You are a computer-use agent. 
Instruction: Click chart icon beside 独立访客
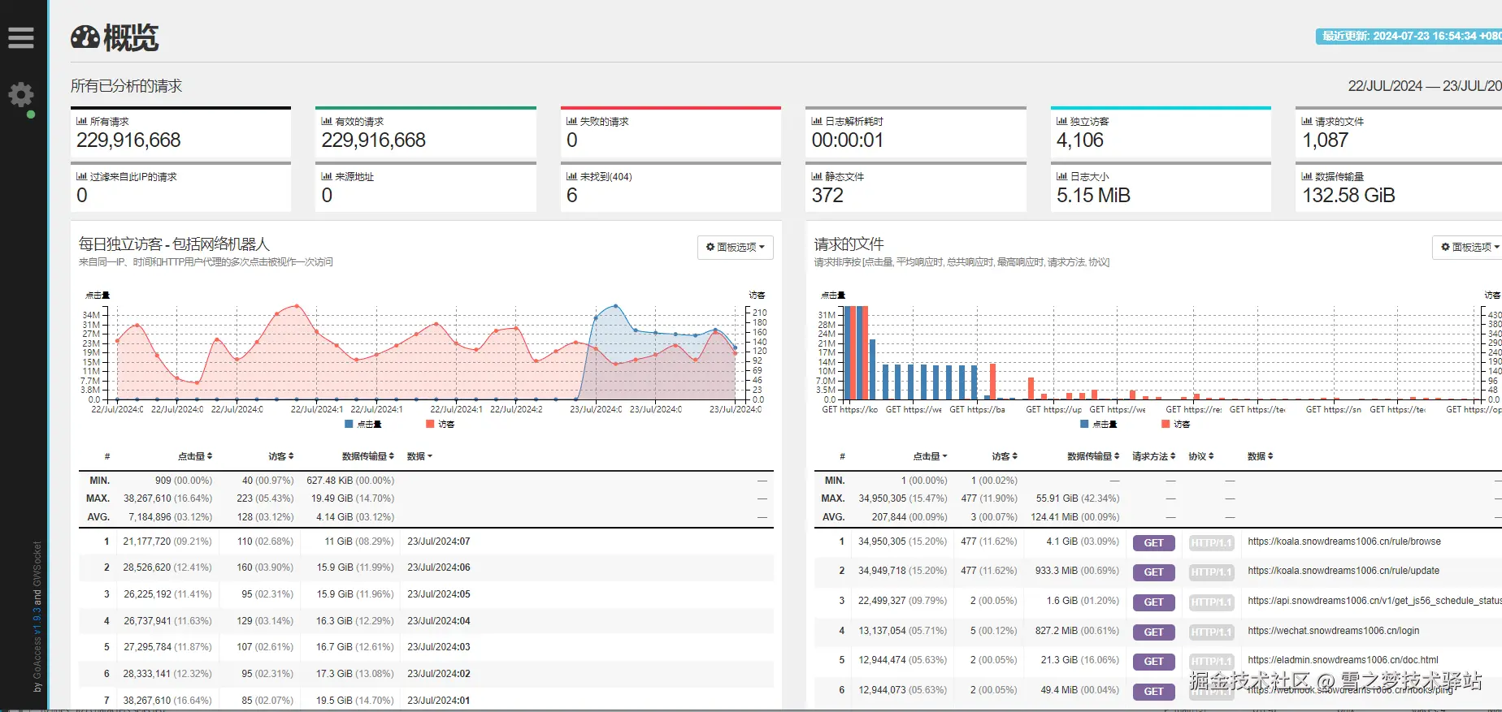1061,121
